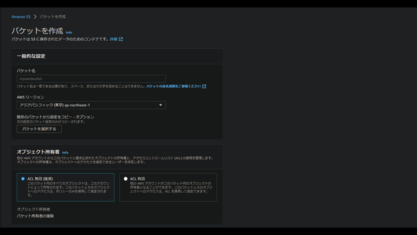This screenshot has height=235, width=417.
Task: Click the バケットを作成 breadcrumb text
Action: coord(53,17)
